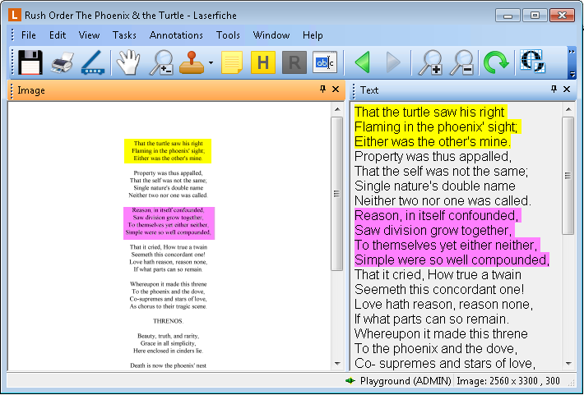Click Image pane scrollbar down arrow
Image resolution: width=584 pixels, height=395 pixels.
[x=337, y=364]
